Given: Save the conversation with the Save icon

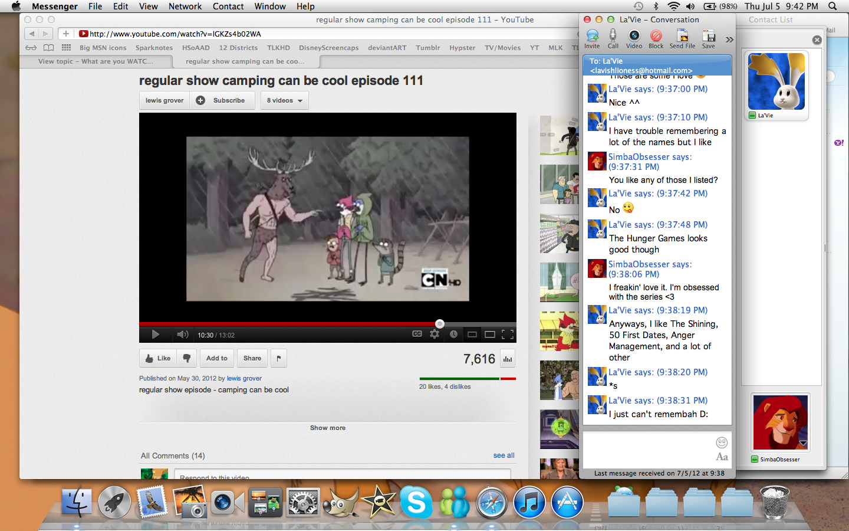Looking at the screenshot, I should 708,38.
